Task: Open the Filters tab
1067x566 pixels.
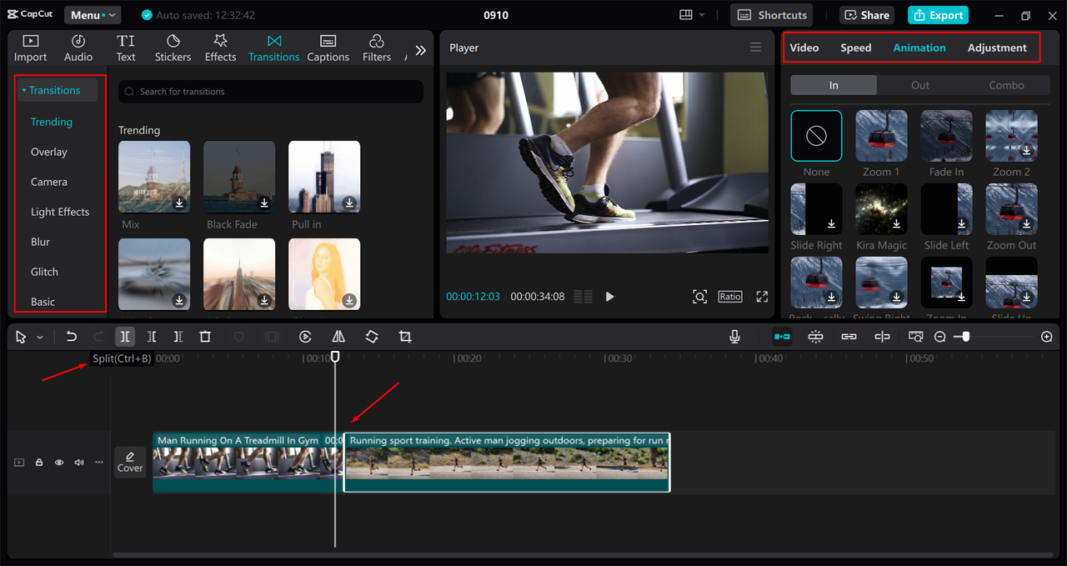Action: tap(376, 48)
